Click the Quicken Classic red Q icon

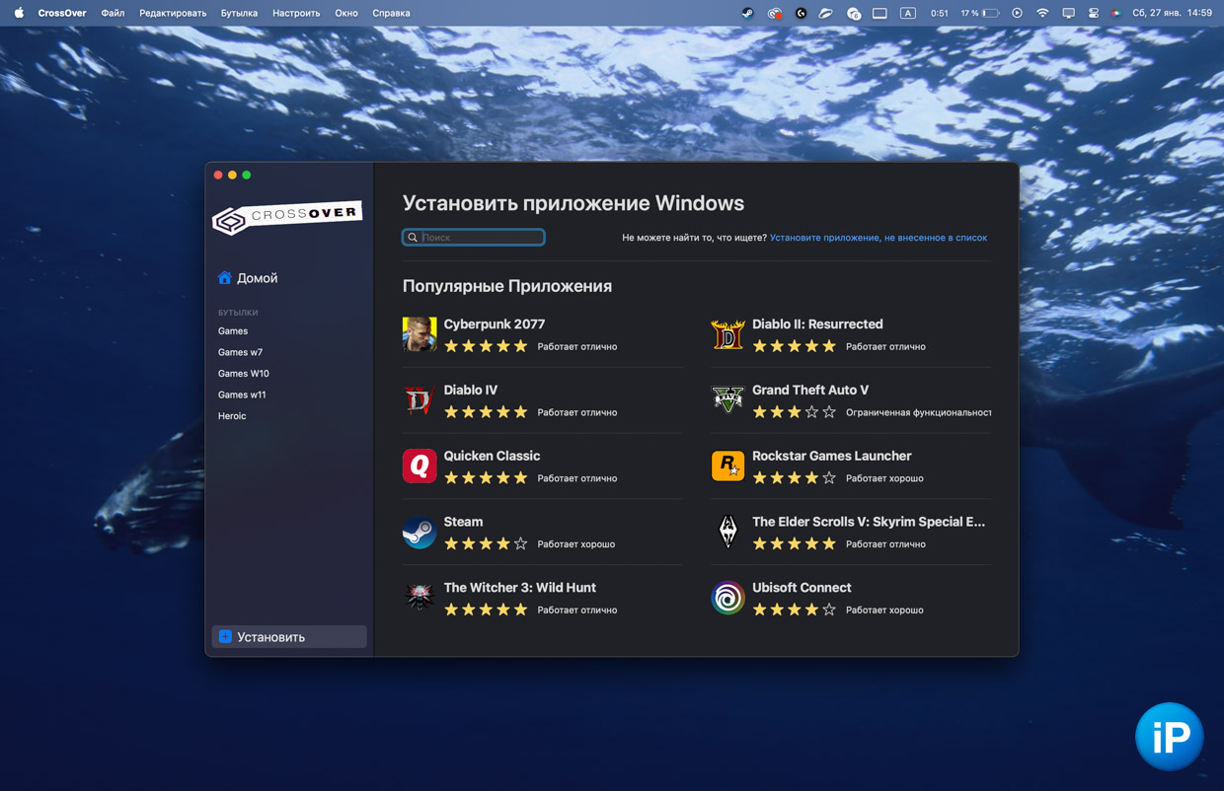coord(420,466)
